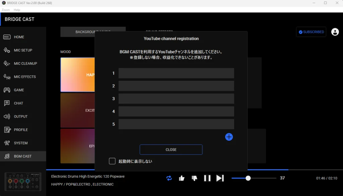Open the user account profile icon
This screenshot has height=196, width=343.
pos(335,32)
